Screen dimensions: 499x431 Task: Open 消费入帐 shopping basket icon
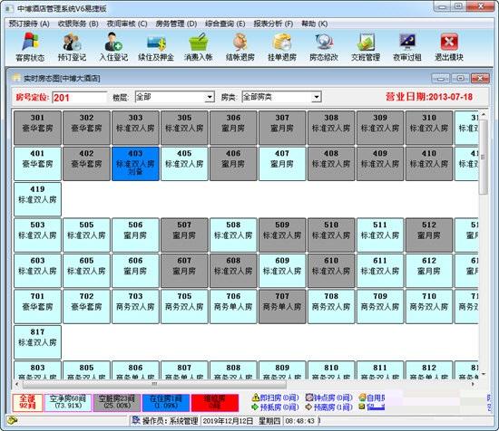198,46
